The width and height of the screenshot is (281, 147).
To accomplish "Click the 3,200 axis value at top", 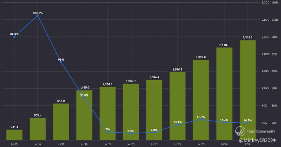I will 266,3.
